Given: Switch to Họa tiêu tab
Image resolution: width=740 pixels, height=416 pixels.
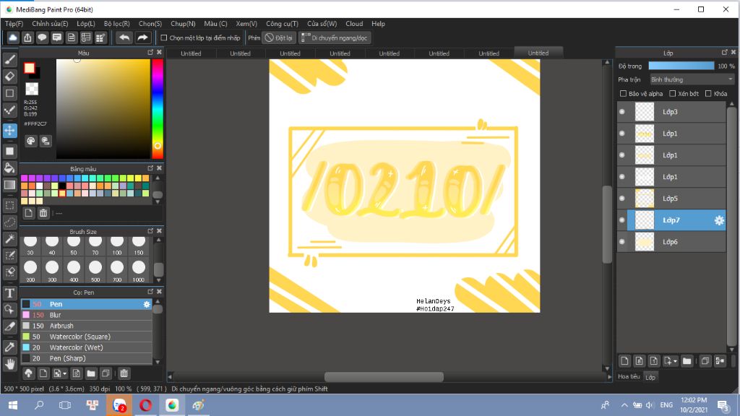Looking at the screenshot, I should [x=629, y=376].
